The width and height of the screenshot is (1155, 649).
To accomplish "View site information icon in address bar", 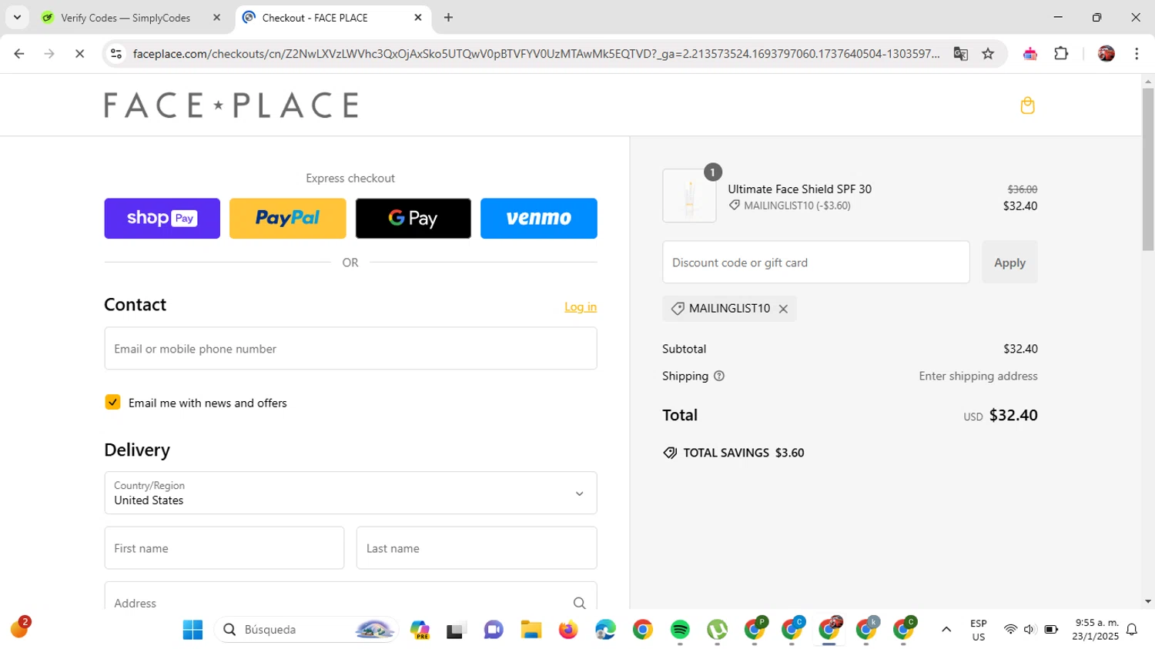I will pyautogui.click(x=116, y=54).
